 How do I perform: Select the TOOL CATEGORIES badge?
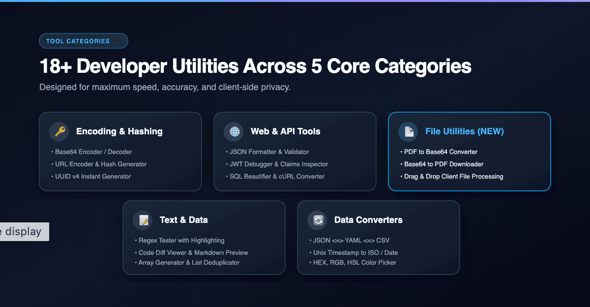[x=84, y=41]
